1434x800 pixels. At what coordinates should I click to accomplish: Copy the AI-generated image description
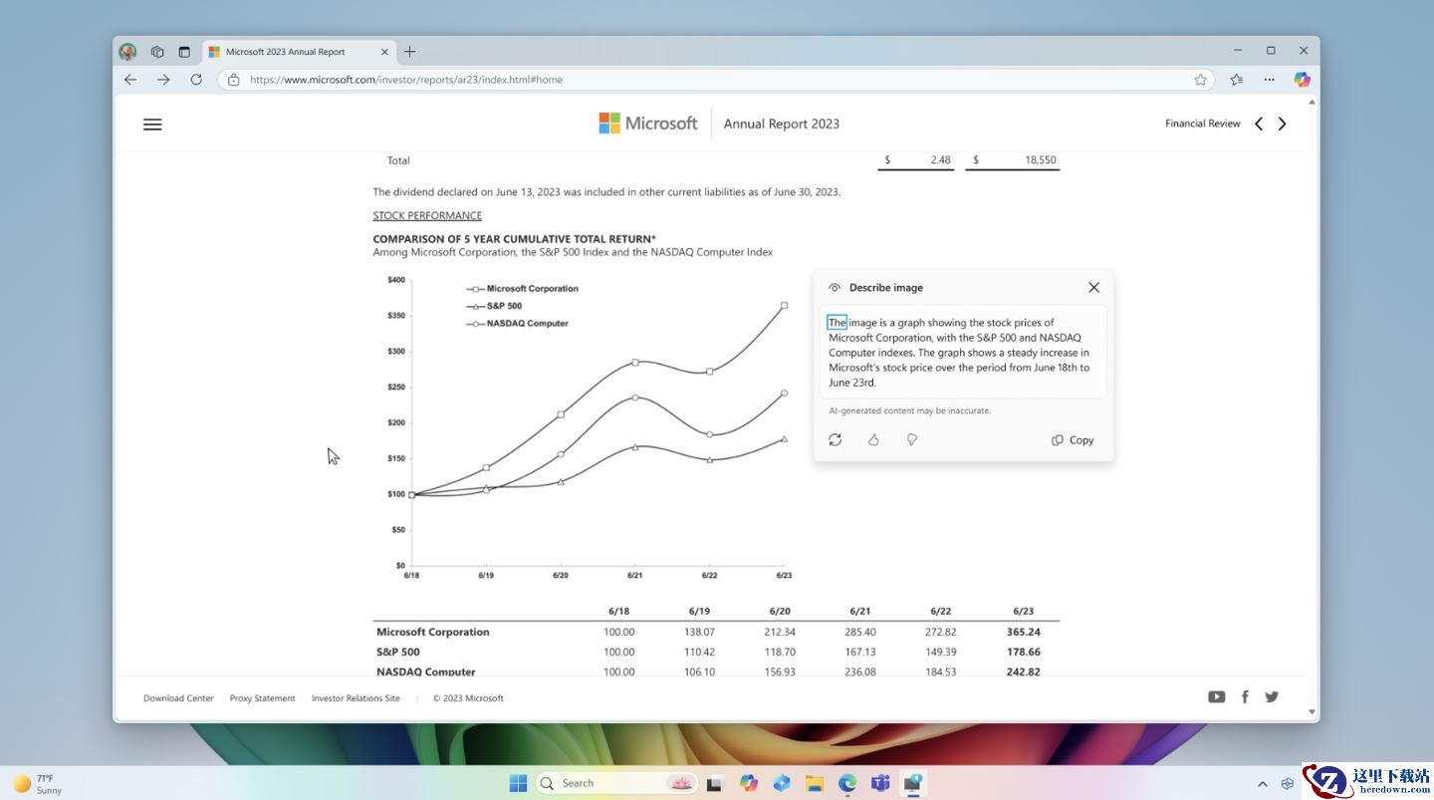(1073, 440)
